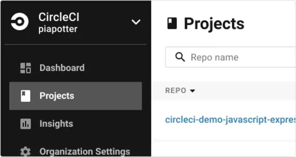Click the magnifier icon in search box
This screenshot has height=157, width=296.
click(180, 57)
